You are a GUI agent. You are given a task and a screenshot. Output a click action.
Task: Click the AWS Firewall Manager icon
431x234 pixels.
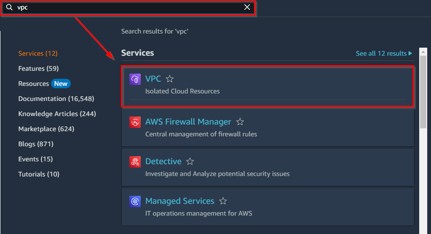tap(135, 122)
